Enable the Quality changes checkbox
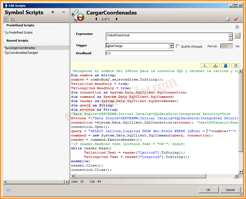 (x=178, y=46)
